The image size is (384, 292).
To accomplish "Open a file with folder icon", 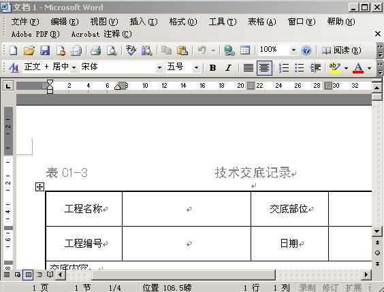I will tap(29, 50).
